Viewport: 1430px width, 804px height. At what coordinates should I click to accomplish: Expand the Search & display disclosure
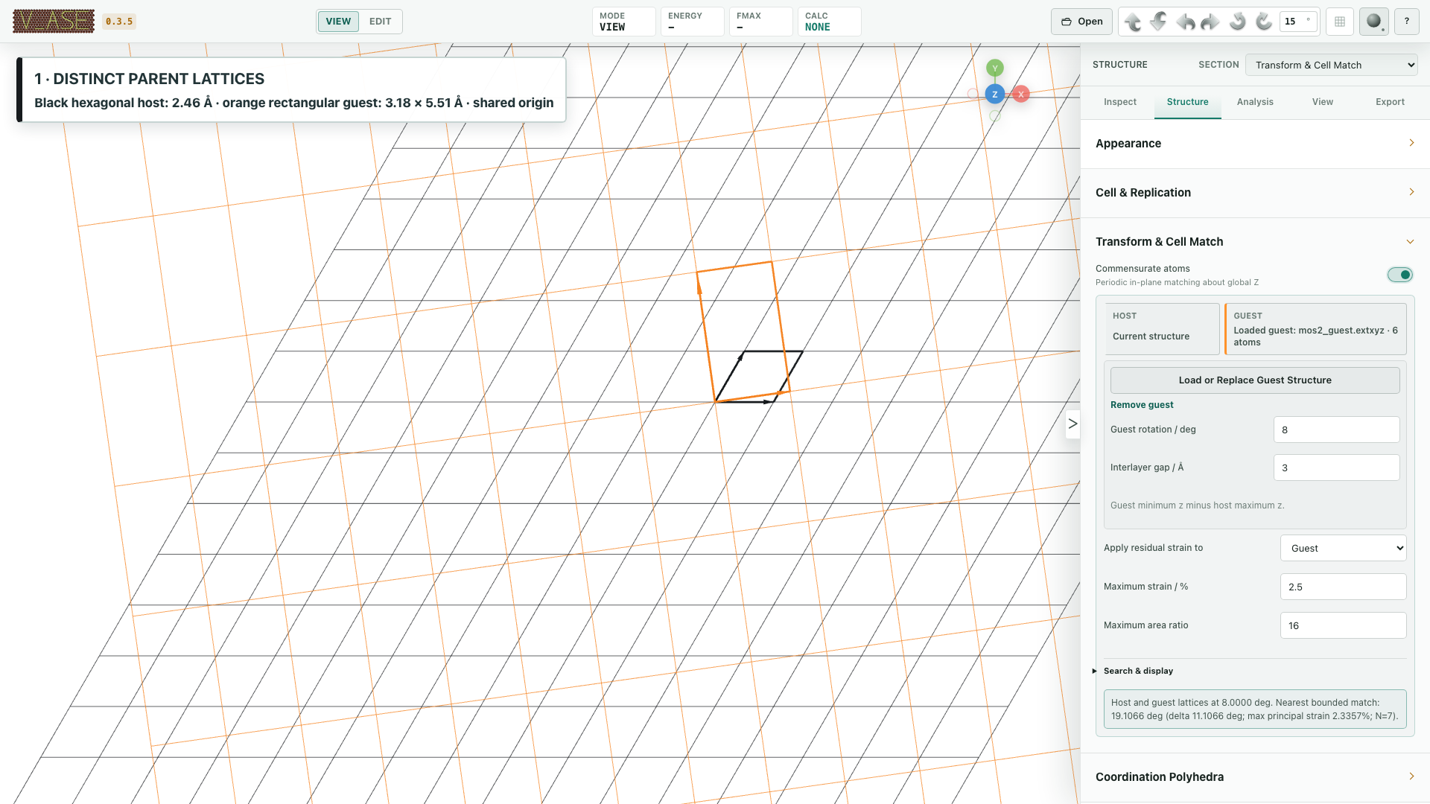[x=1138, y=671]
